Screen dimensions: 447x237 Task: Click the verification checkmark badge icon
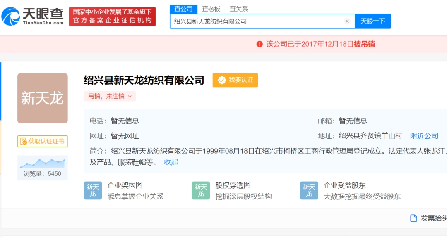click(222, 80)
